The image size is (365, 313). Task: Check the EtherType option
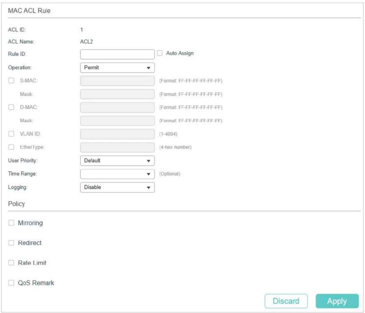(x=11, y=147)
